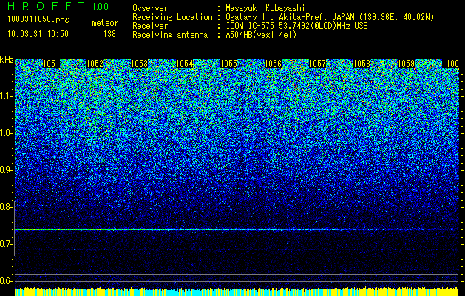Viewport: 465px width, 296px height.
Task: Click the Ovserver label
Action: click(150, 8)
